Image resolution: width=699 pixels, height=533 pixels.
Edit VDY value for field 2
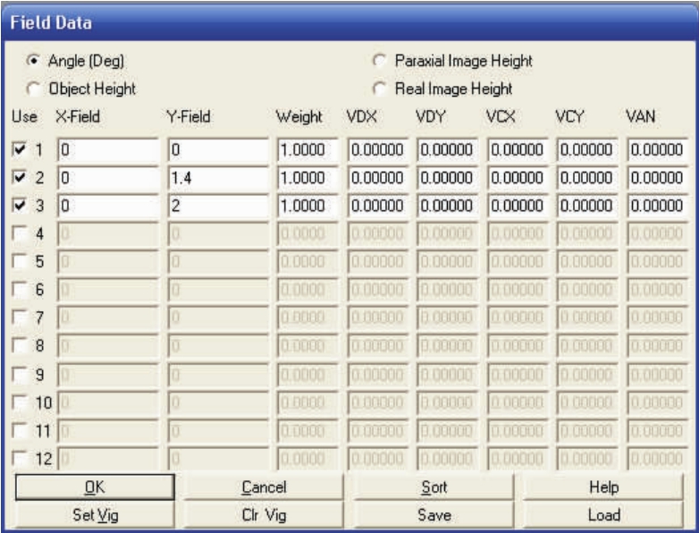(x=447, y=178)
